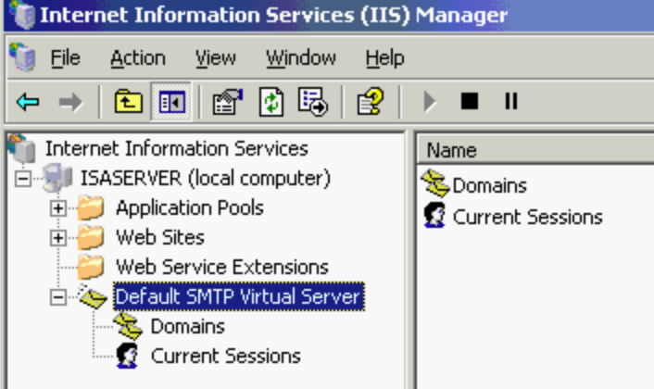Select ISASERVER (local computer) in tree
This screenshot has width=654, height=389.
[x=206, y=179]
